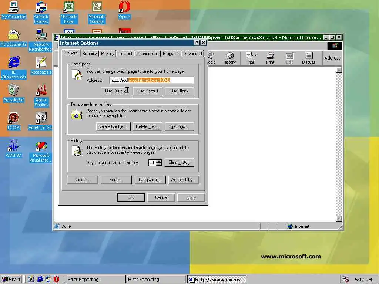Open Temporary Internet files Settings
The image size is (379, 284).
tap(180, 126)
